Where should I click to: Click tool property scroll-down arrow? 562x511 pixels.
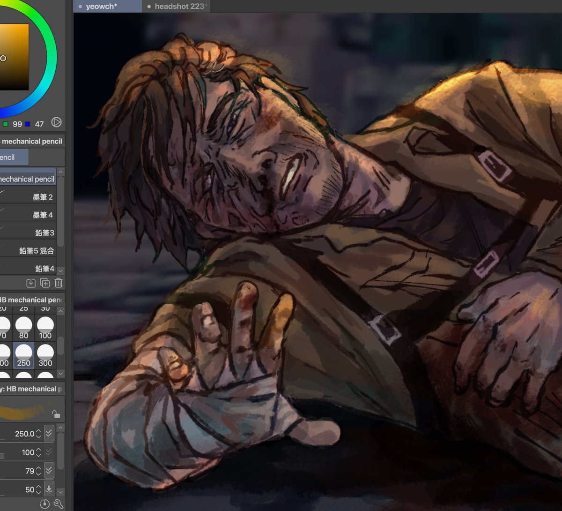tap(60, 492)
